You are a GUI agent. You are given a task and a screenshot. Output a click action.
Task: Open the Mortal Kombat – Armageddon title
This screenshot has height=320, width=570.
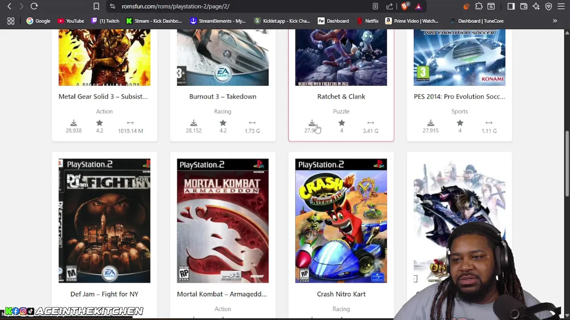click(x=222, y=294)
